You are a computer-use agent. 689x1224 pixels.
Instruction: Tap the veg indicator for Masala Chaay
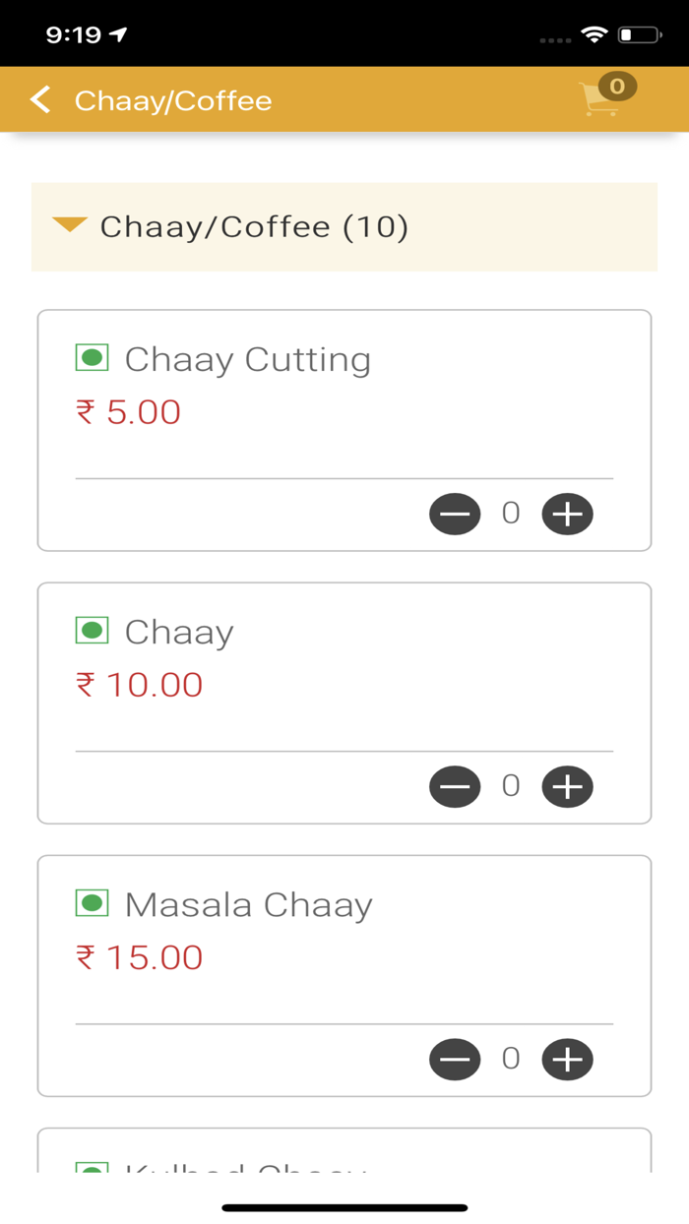[93, 902]
